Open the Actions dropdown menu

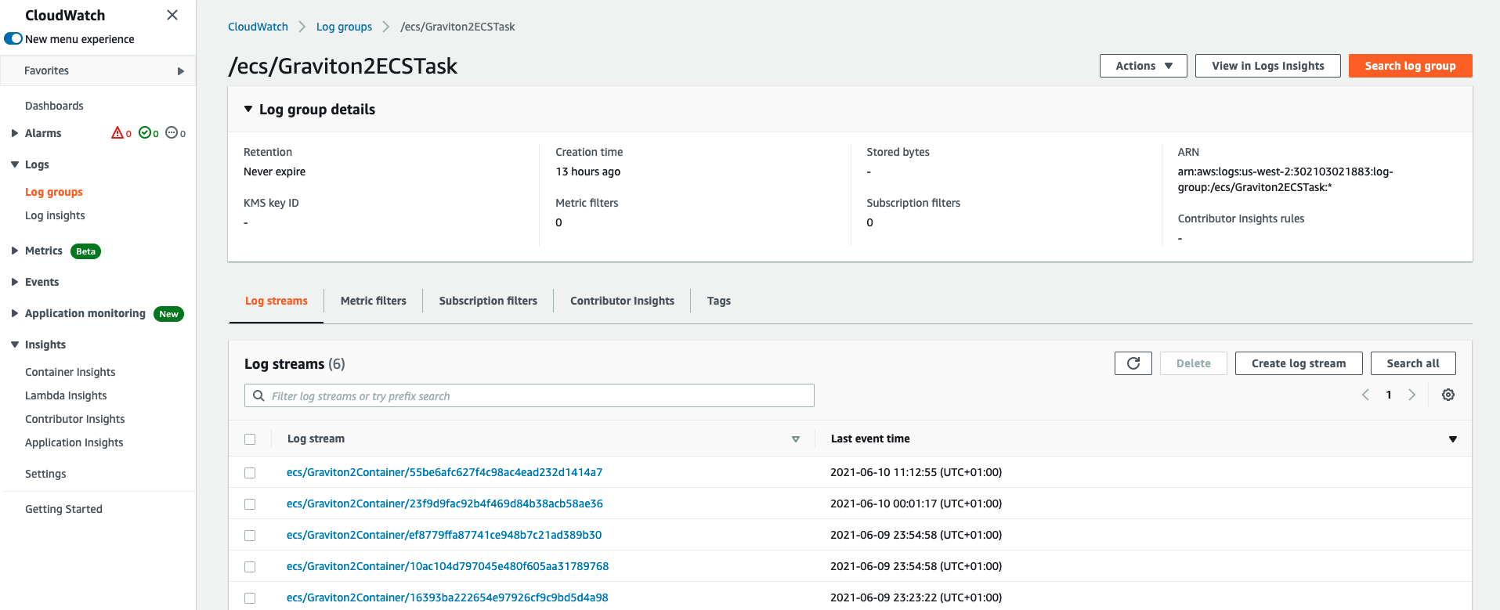coord(1144,66)
